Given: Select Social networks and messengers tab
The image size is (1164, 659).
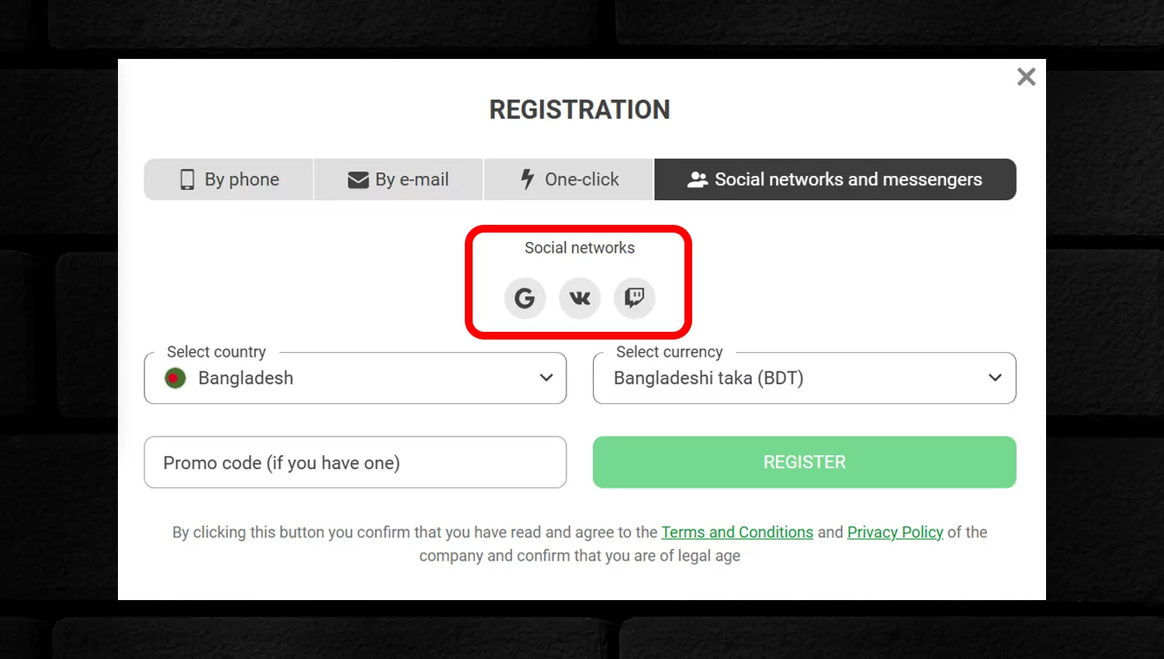Looking at the screenshot, I should click(836, 180).
